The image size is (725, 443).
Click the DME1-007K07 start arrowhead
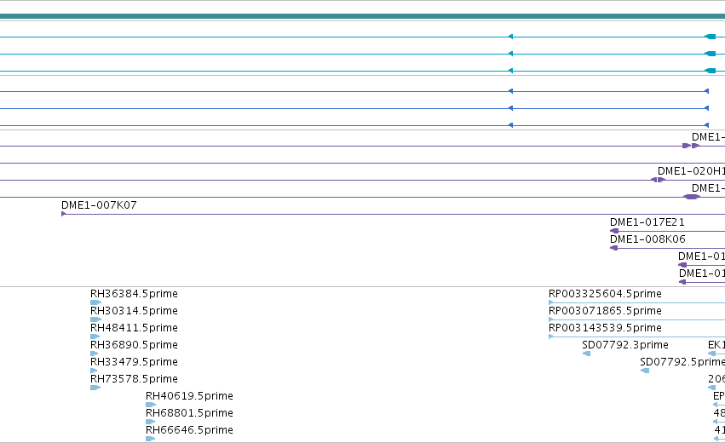(63, 214)
